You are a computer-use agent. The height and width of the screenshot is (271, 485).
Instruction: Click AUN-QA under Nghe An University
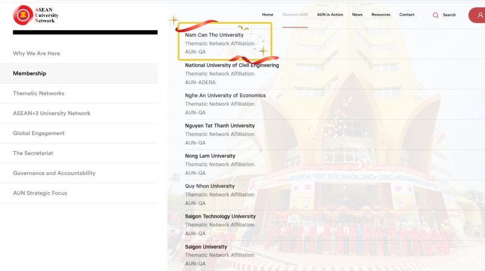(x=195, y=113)
